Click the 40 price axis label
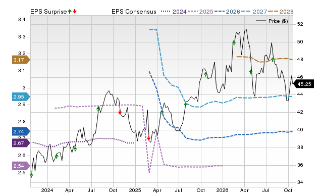The height and width of the screenshot is (193, 323). coord(300,130)
